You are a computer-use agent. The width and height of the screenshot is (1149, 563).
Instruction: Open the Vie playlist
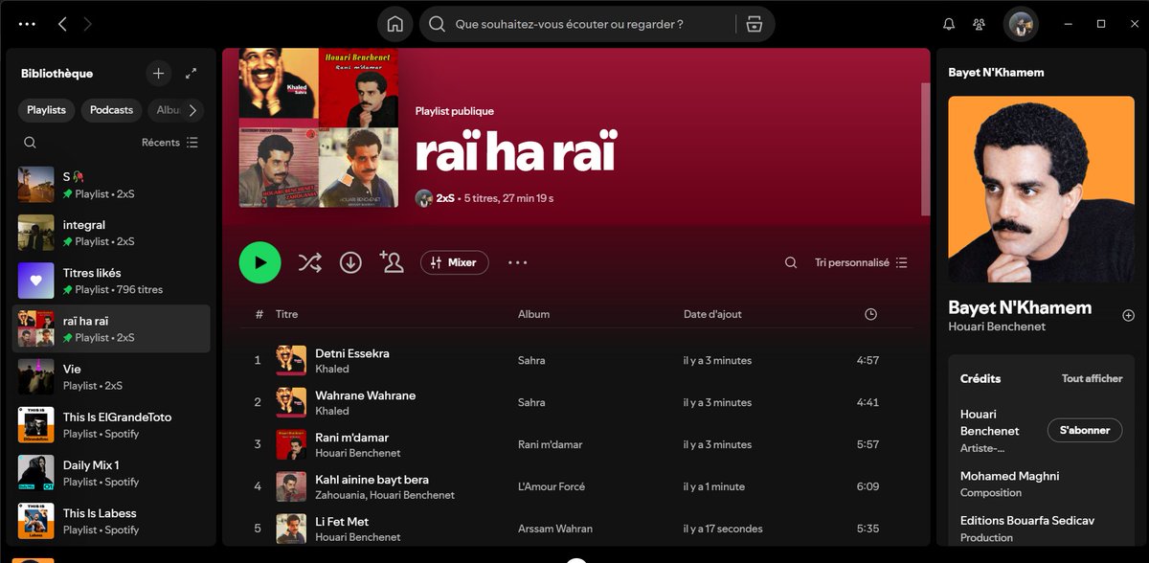click(111, 376)
